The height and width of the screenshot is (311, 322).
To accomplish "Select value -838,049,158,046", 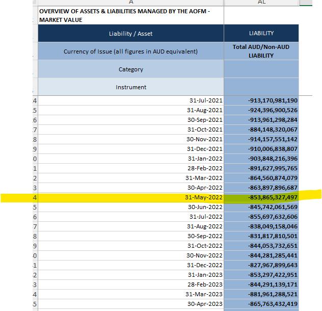I will click(261, 226).
